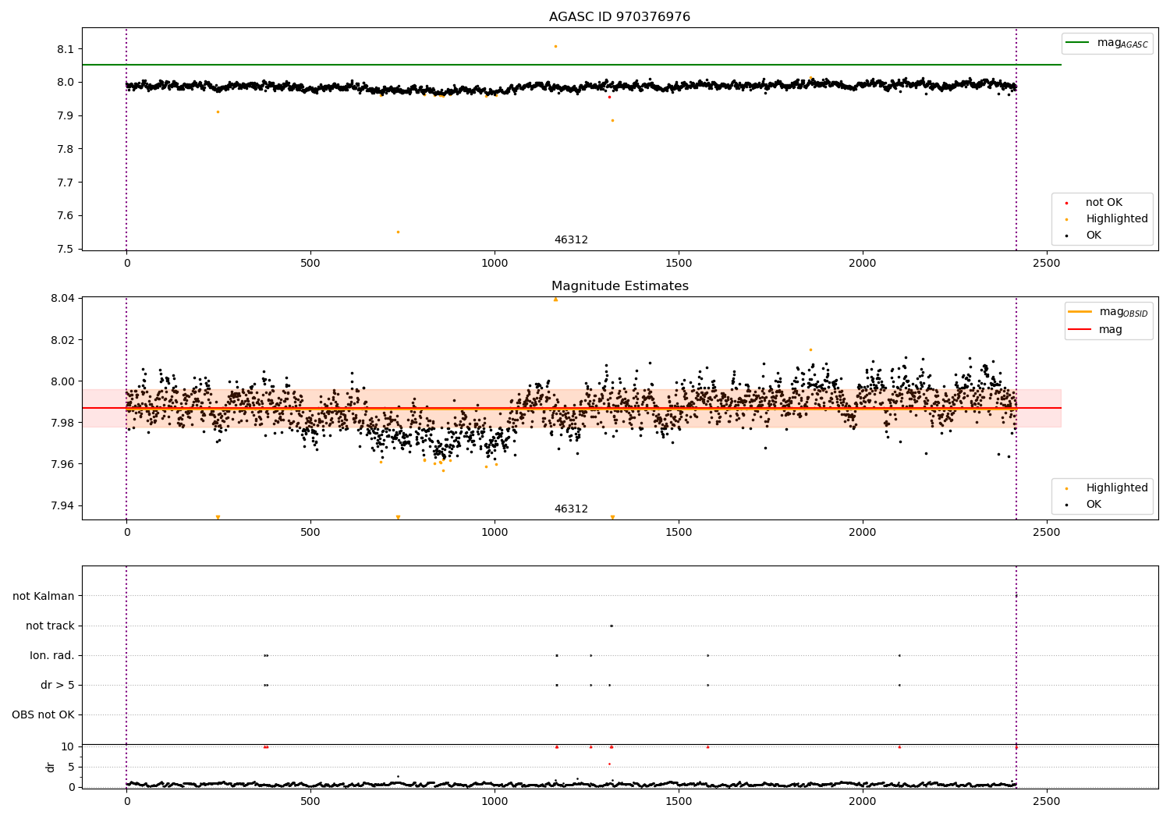Click the y-axis tick label "7.98"
The width and height of the screenshot is (1170, 819).
point(62,424)
